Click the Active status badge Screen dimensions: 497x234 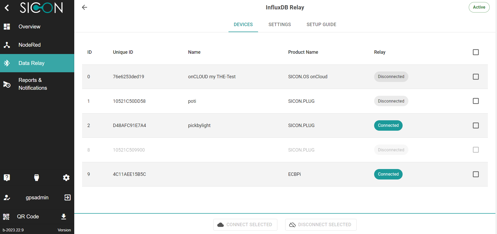[479, 7]
